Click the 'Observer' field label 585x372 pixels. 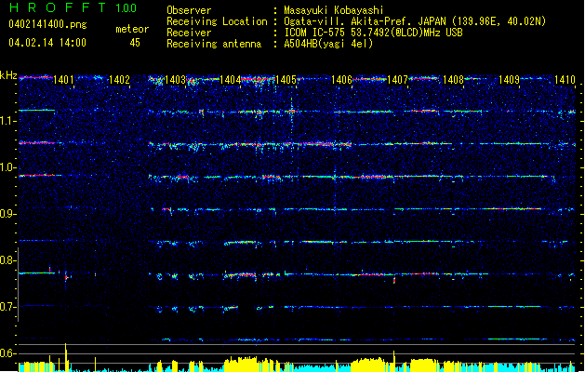coord(189,10)
